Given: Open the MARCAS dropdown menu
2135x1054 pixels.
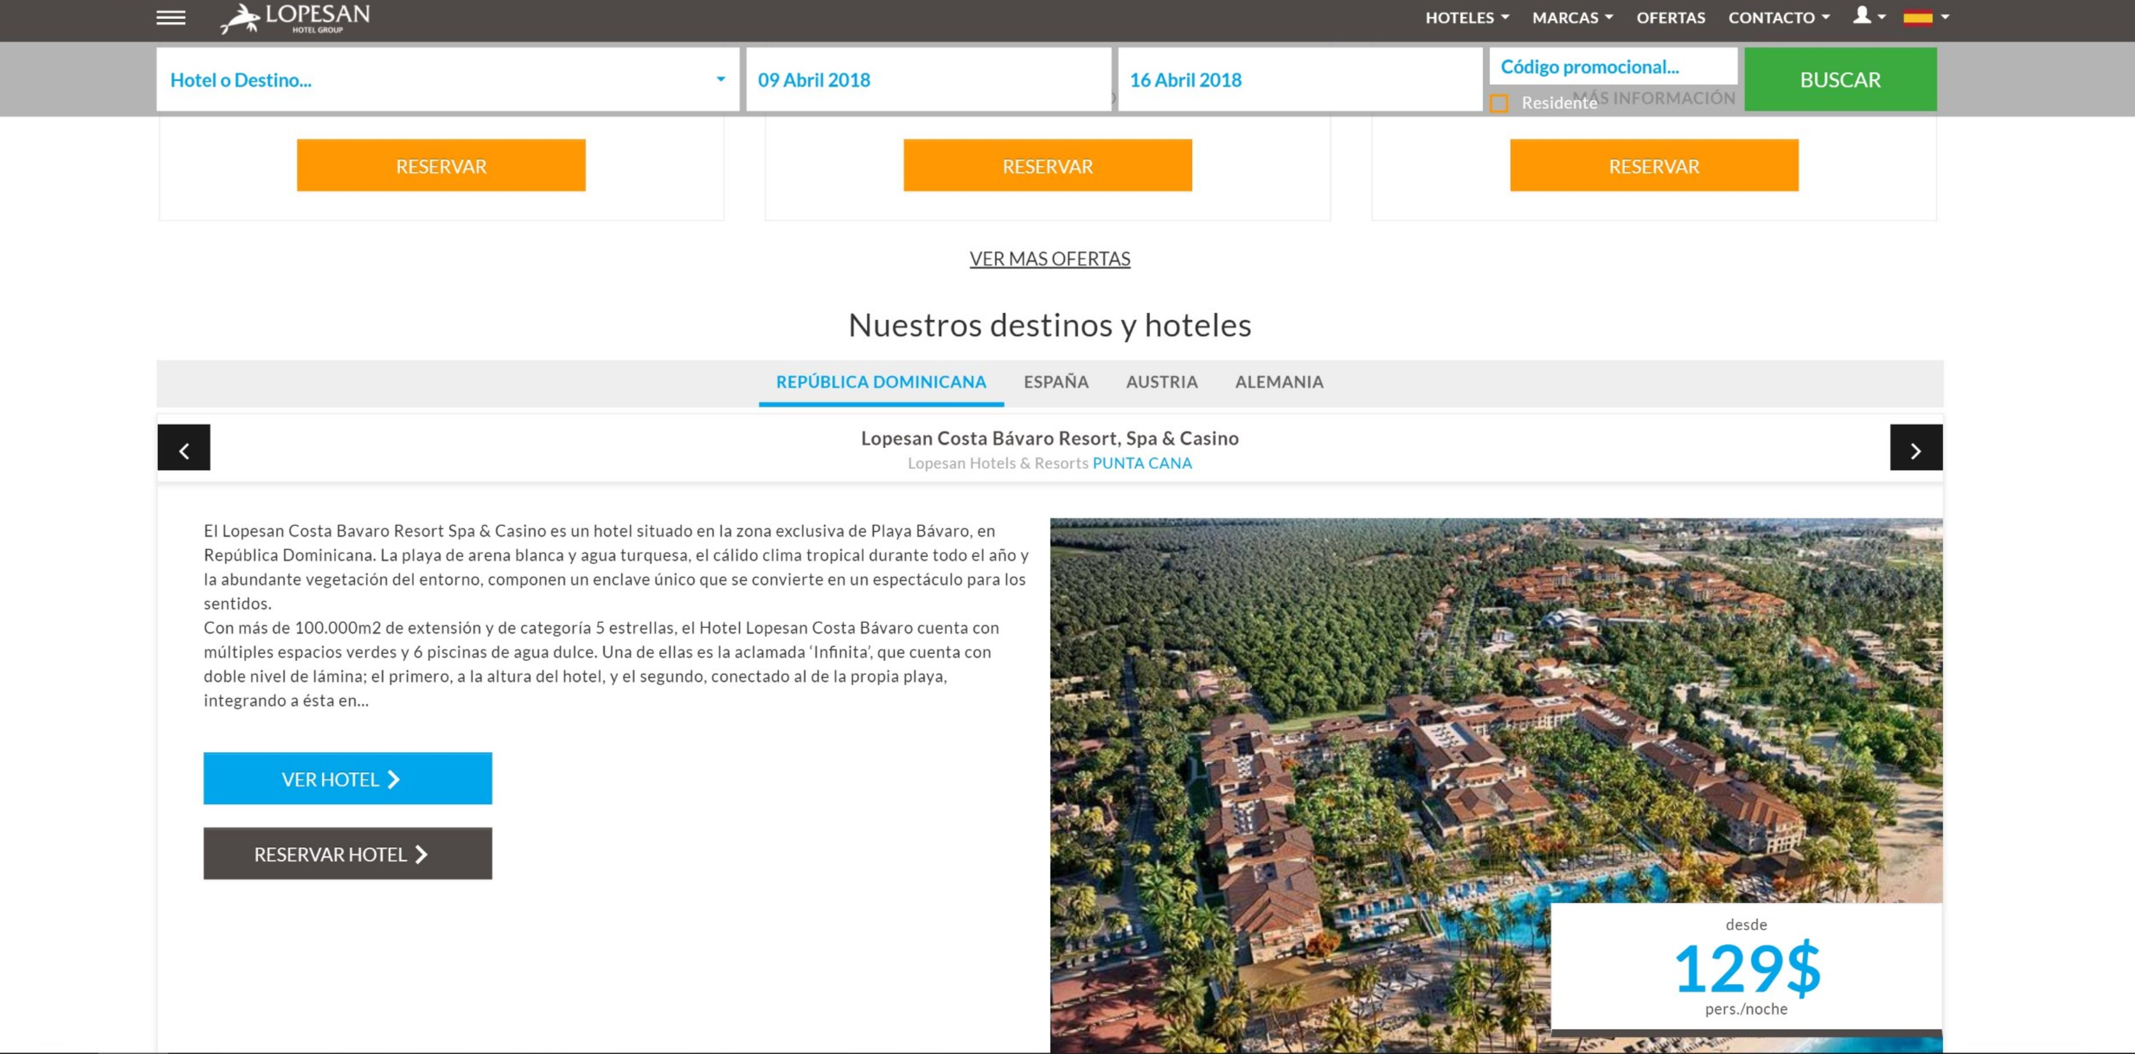Looking at the screenshot, I should [1571, 18].
